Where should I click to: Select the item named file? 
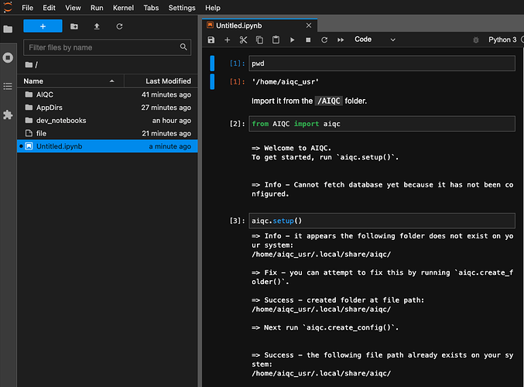pos(108,133)
